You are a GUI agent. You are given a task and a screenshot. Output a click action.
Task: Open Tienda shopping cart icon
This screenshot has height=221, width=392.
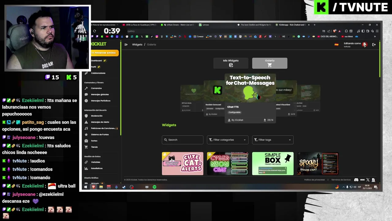[86, 147]
